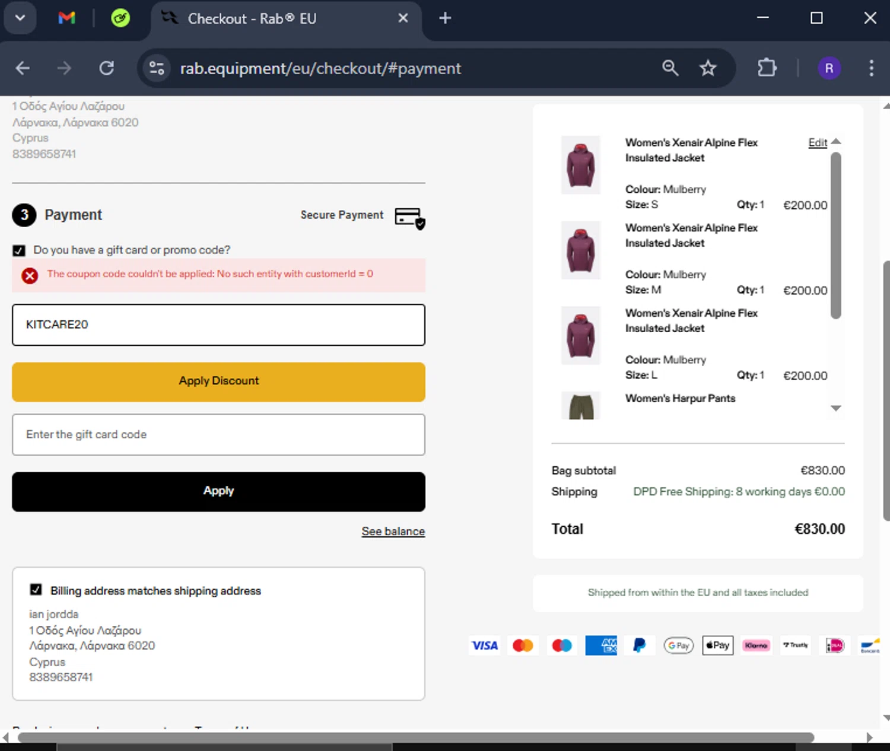The image size is (890, 751).
Task: Open the Gmail pinned tab
Action: 67,18
